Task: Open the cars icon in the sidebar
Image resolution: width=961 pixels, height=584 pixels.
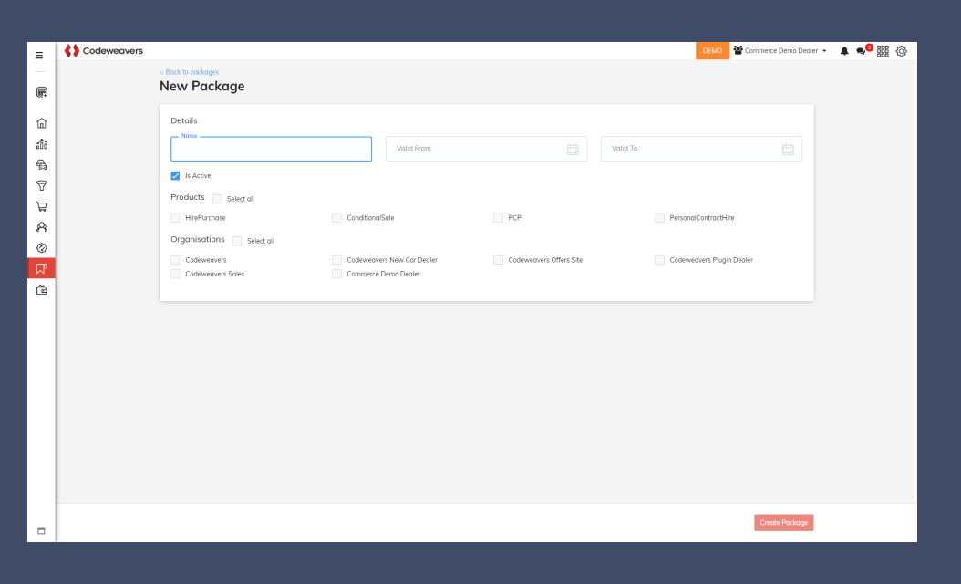Action: pos(42,165)
